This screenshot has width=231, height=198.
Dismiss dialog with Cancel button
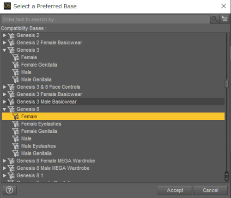210,190
